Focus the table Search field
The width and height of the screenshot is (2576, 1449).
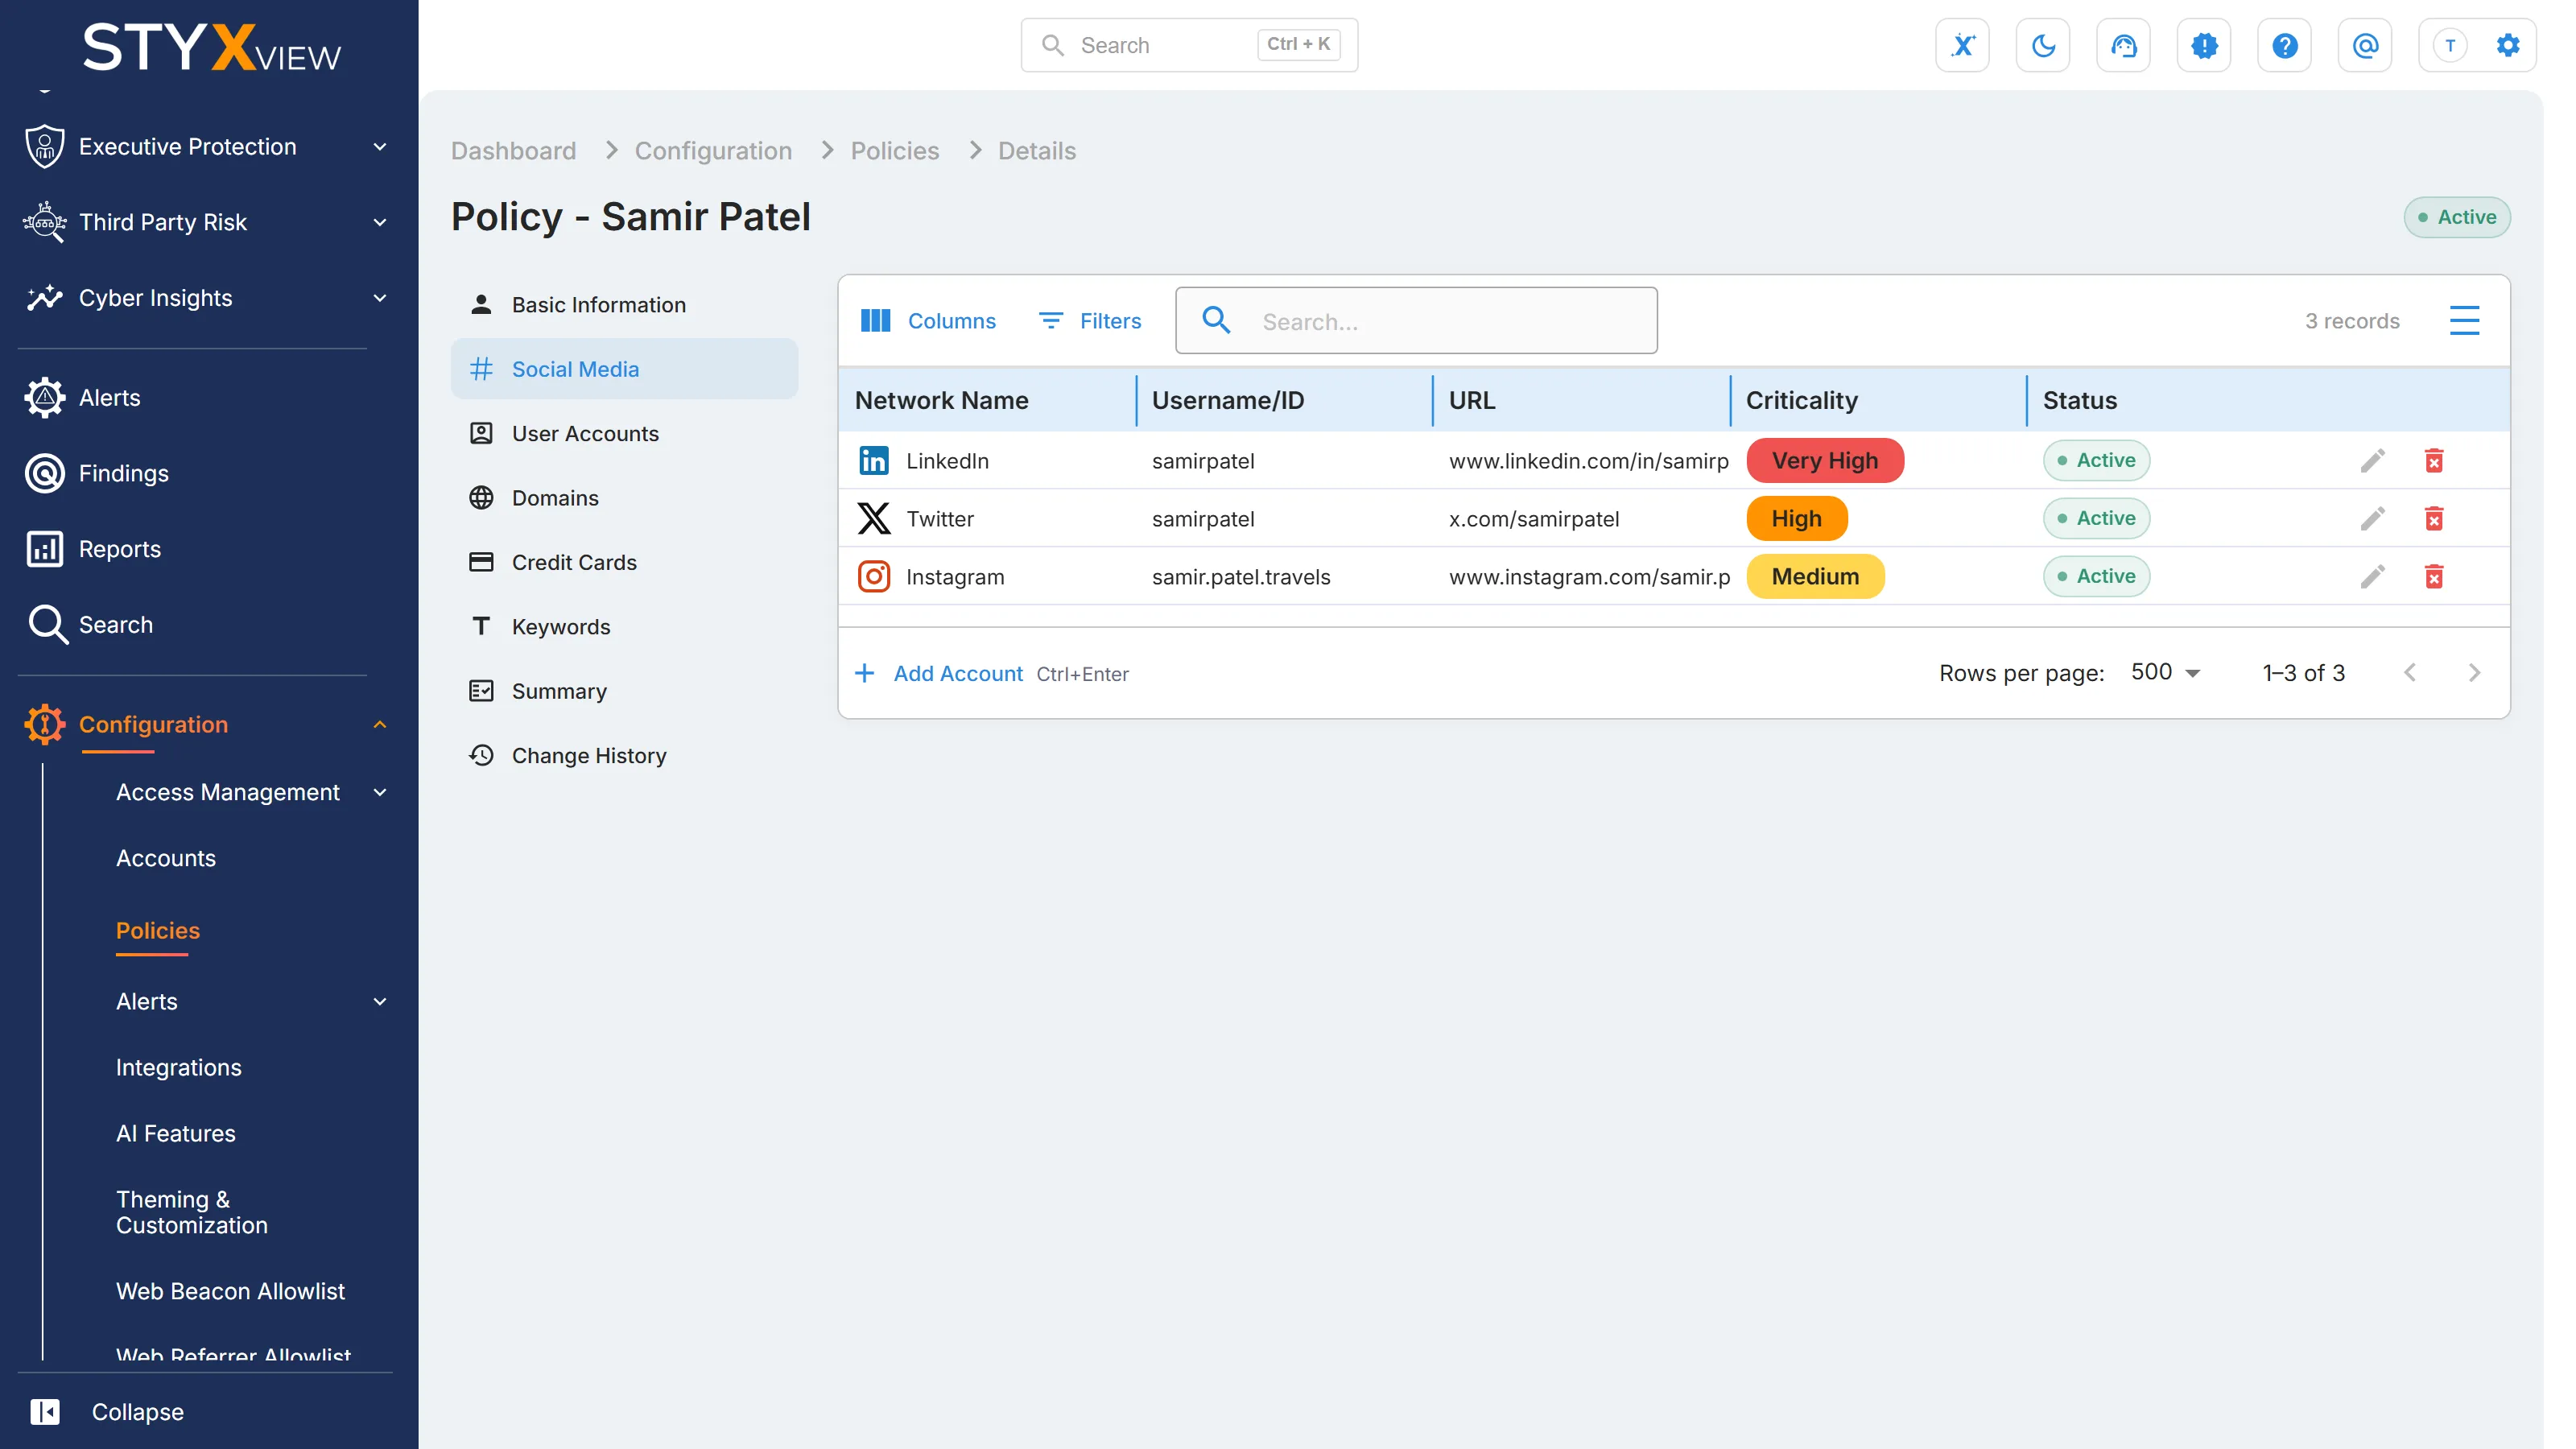click(x=1416, y=320)
